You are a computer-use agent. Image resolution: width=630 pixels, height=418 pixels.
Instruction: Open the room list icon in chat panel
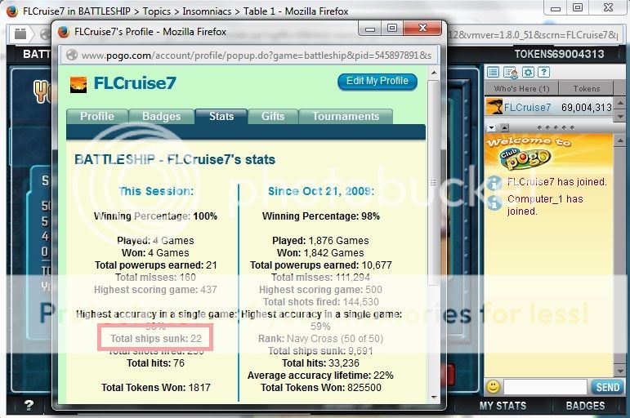click(x=493, y=73)
